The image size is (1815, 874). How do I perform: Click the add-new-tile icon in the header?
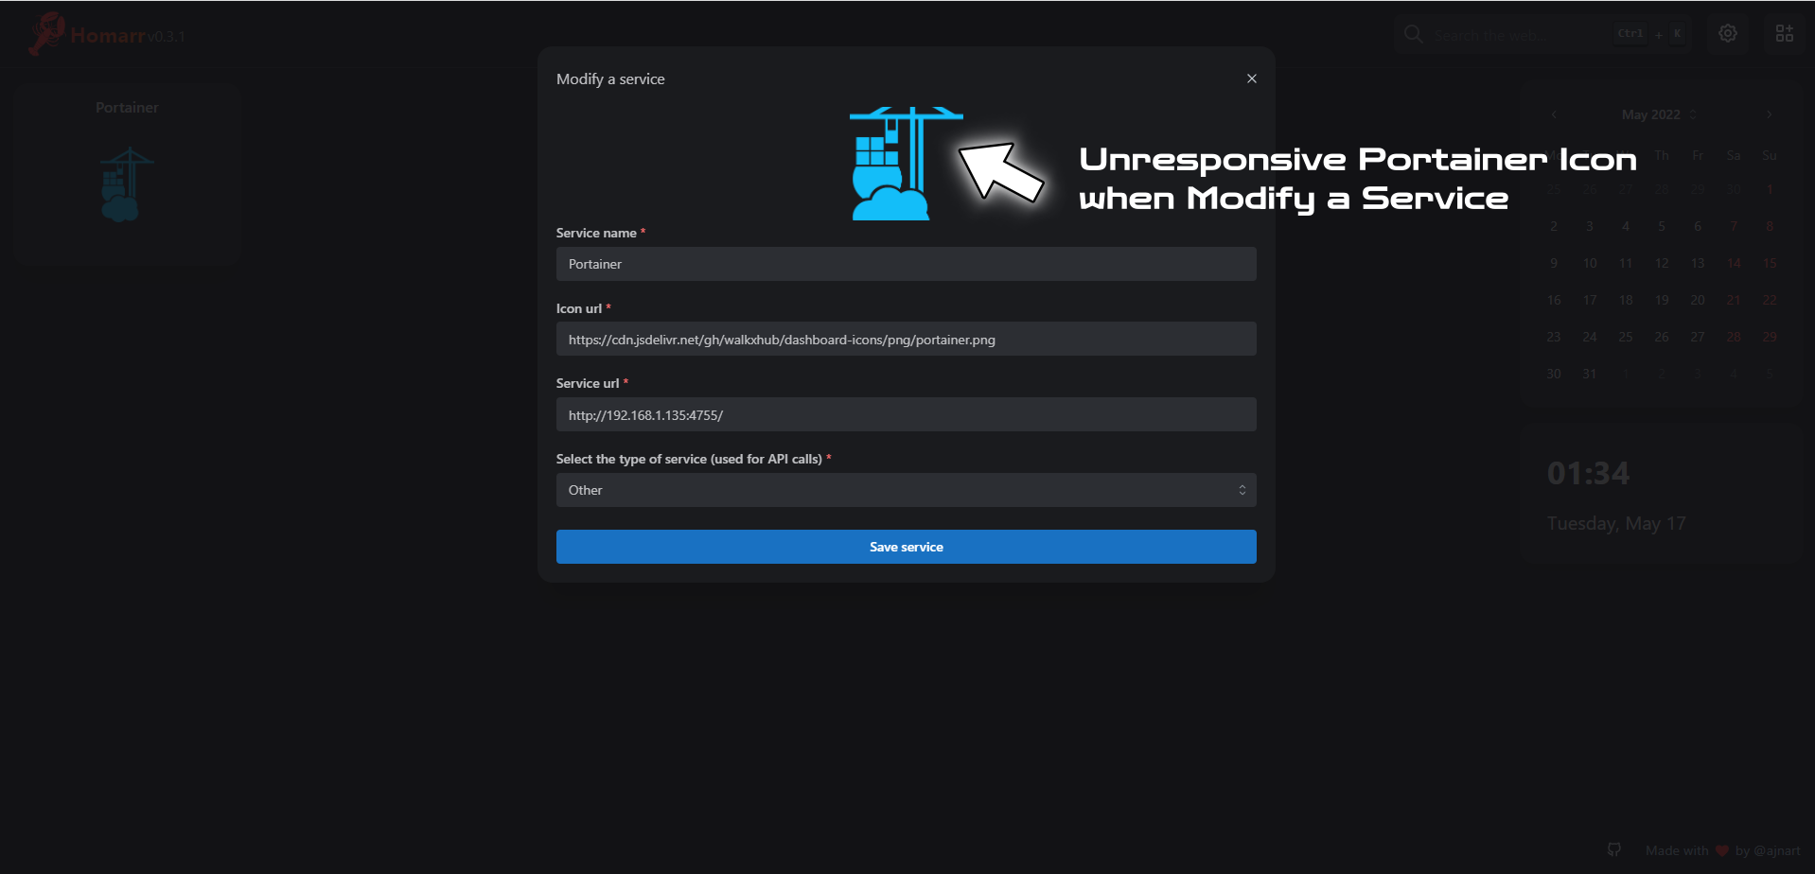tap(1785, 33)
